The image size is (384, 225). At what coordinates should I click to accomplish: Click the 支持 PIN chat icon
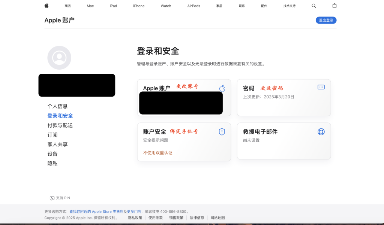tap(52, 198)
